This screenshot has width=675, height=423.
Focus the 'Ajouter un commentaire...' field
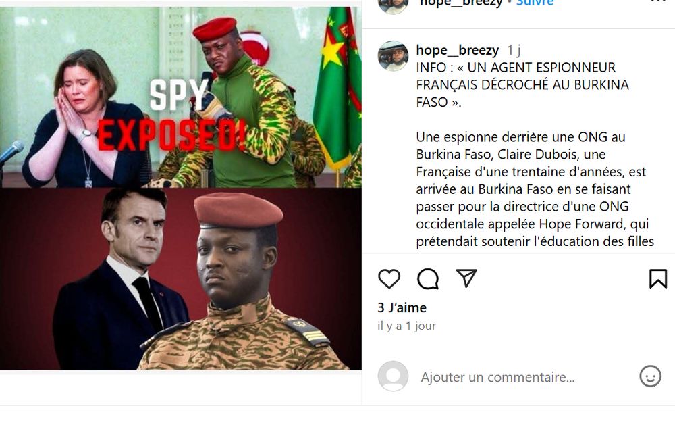[x=497, y=377]
